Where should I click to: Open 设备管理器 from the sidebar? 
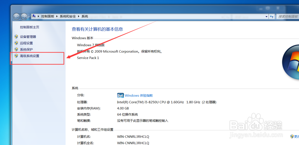click(28, 37)
